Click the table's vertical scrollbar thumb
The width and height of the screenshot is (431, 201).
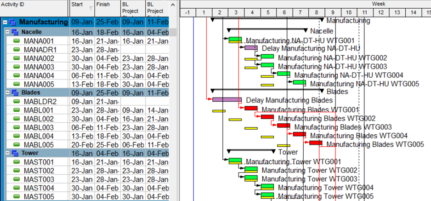pyautogui.click(x=173, y=32)
